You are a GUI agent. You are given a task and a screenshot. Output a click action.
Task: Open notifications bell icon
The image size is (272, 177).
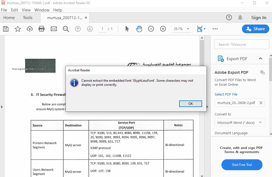point(240,17)
